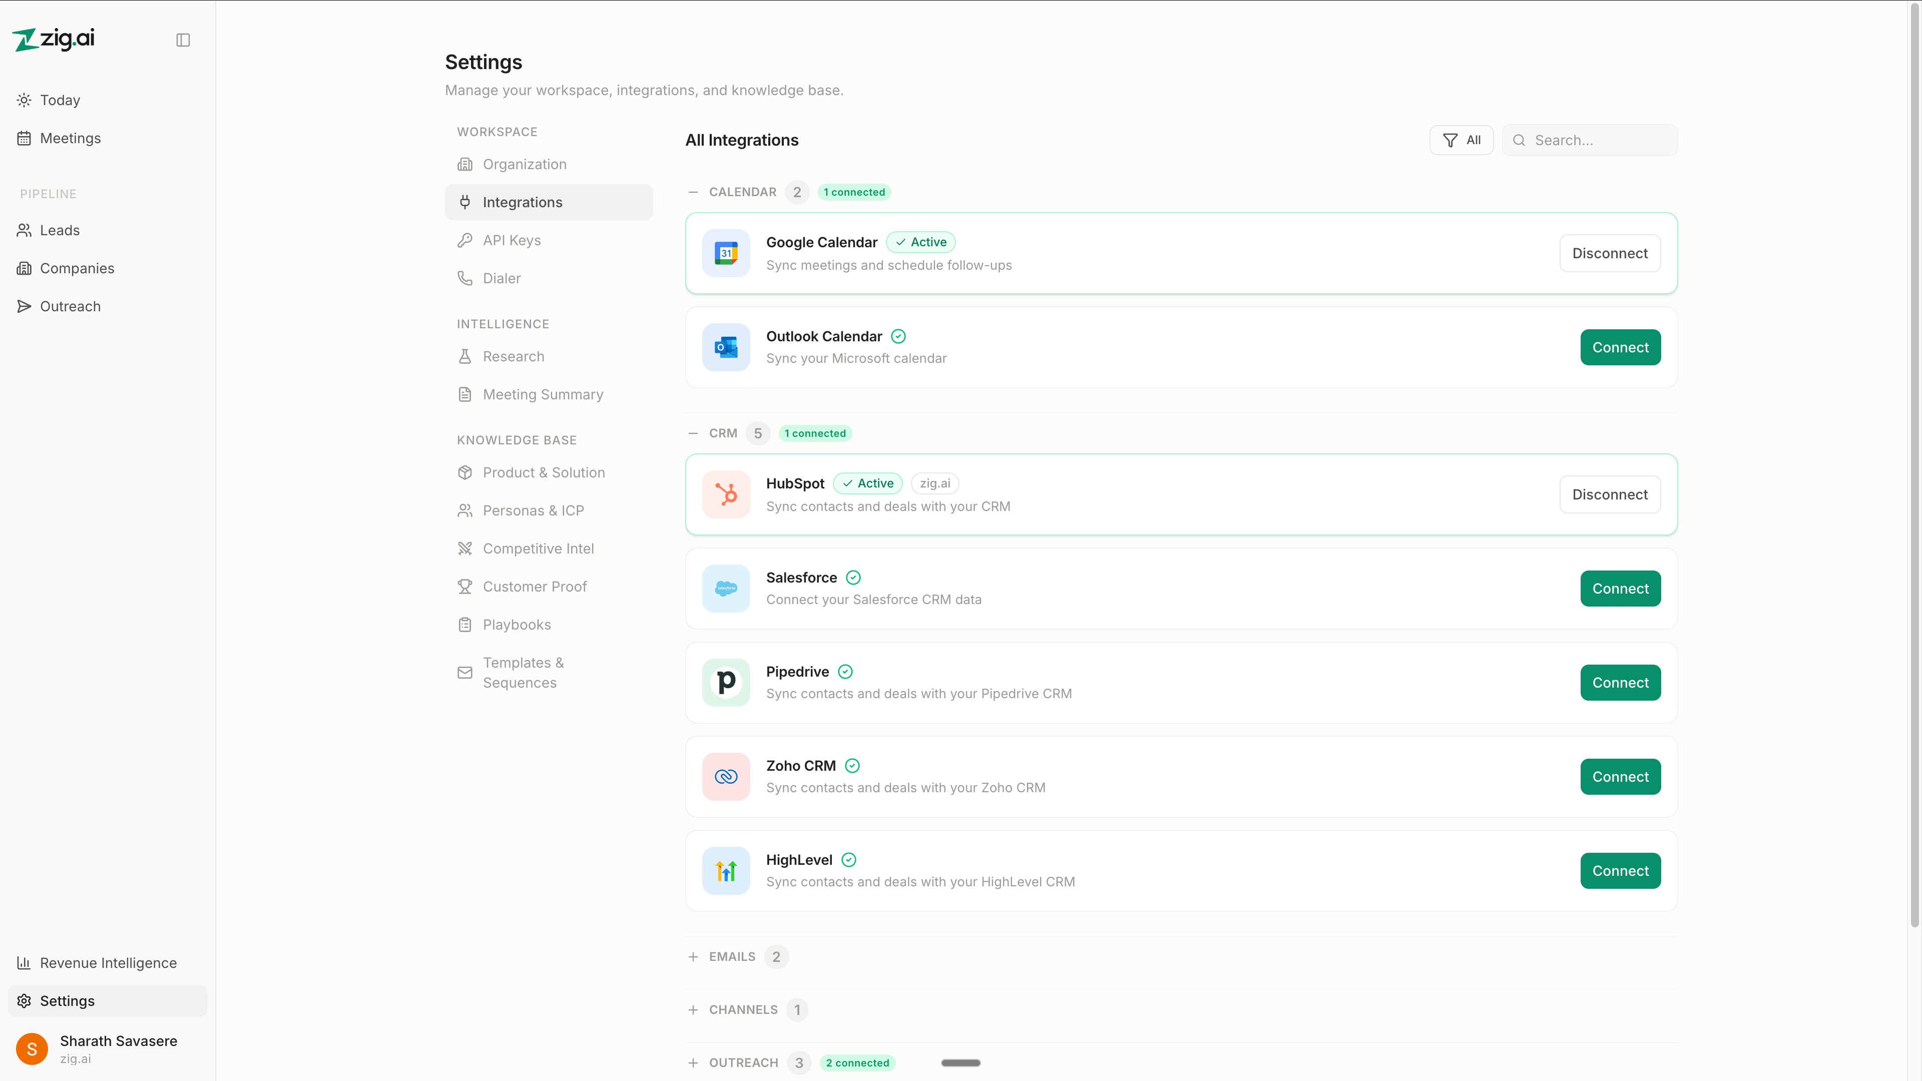Open Meeting Summary settings
This screenshot has width=1922, height=1081.
pos(549,395)
